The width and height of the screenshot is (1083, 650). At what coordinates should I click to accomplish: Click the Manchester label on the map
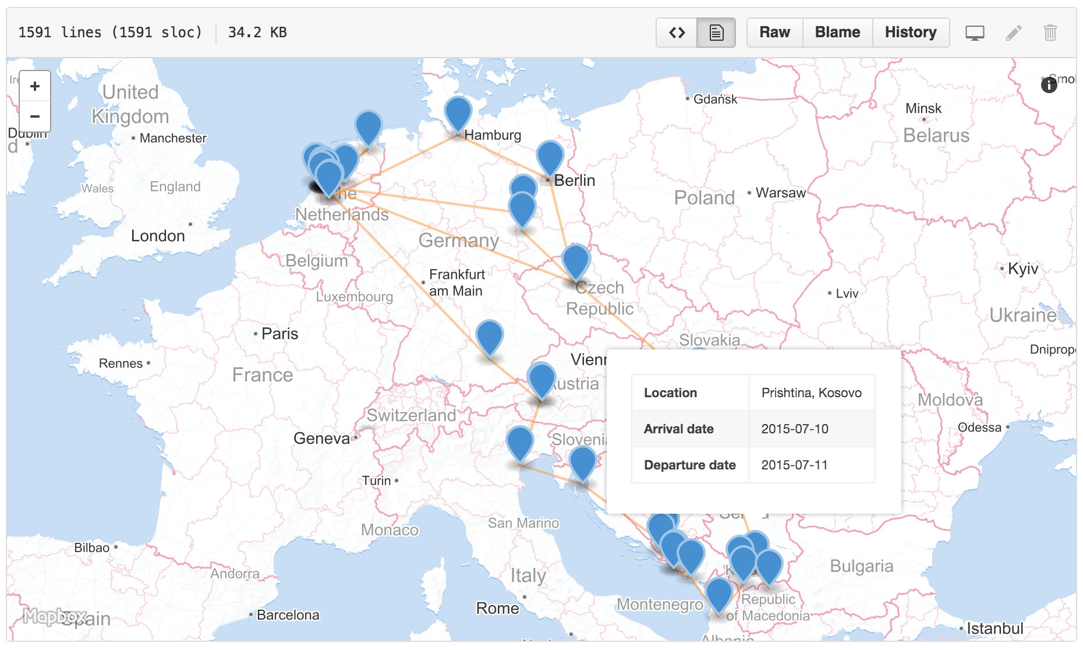173,138
